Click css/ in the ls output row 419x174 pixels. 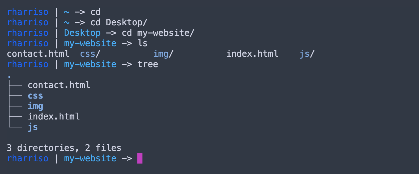tap(90, 54)
